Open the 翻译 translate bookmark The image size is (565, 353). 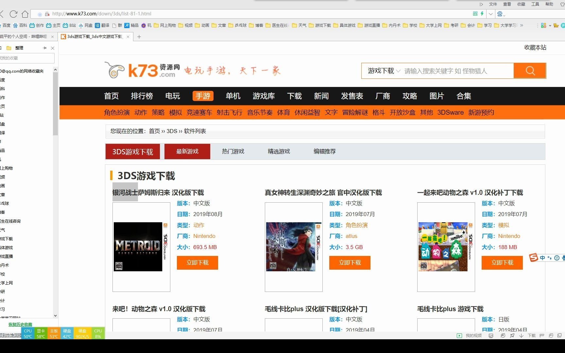(x=102, y=25)
